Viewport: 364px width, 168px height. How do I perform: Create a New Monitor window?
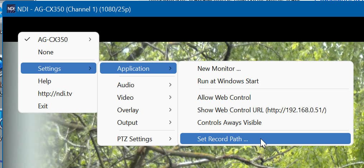point(219,69)
